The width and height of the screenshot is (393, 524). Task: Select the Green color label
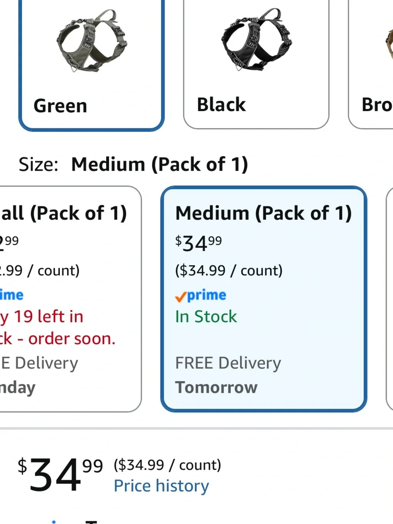point(61,106)
